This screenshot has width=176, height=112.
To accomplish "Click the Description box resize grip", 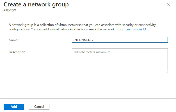I will [166, 71].
